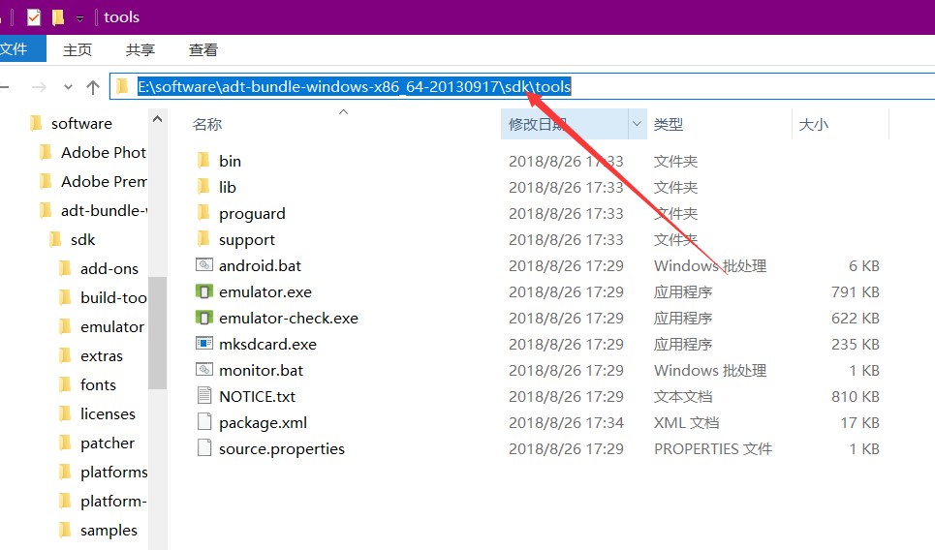Select the emulator-check.exe application icon
The image size is (935, 550).
coord(203,318)
